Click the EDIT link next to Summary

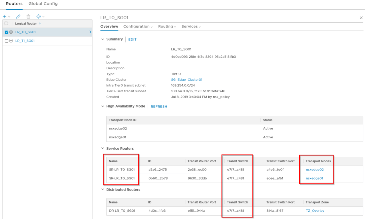132,39
